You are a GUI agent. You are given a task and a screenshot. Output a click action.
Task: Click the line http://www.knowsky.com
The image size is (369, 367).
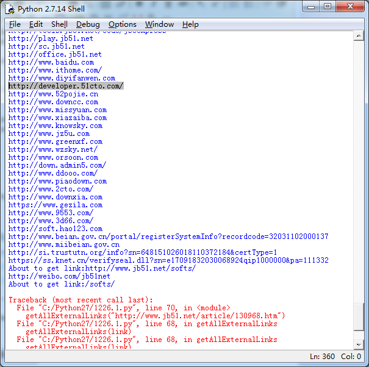point(56,126)
